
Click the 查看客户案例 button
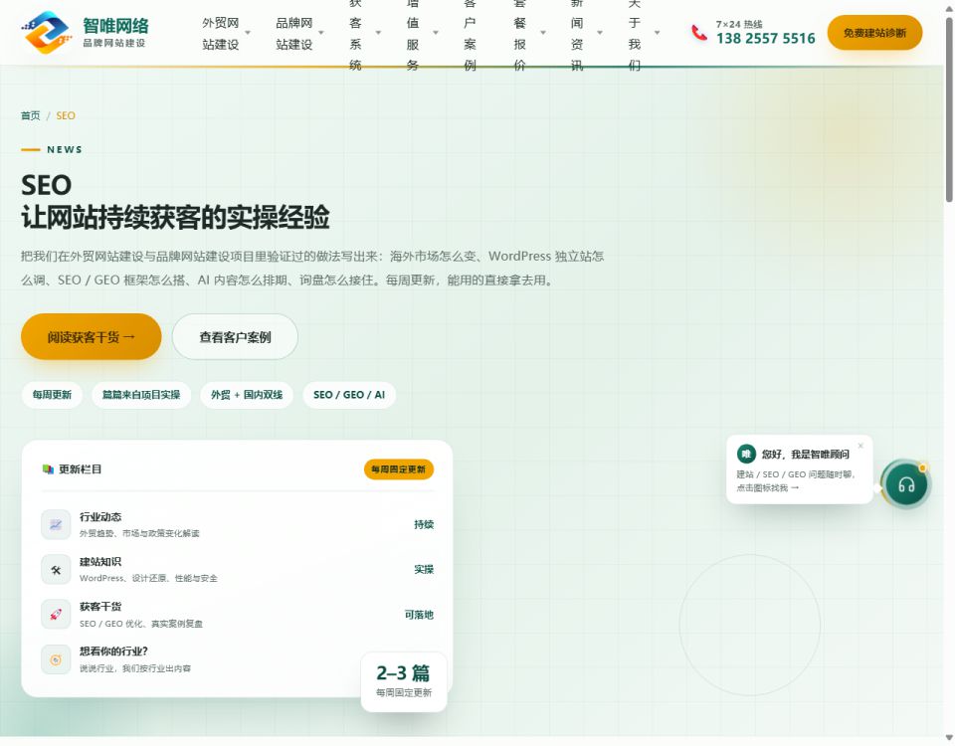[x=235, y=337]
